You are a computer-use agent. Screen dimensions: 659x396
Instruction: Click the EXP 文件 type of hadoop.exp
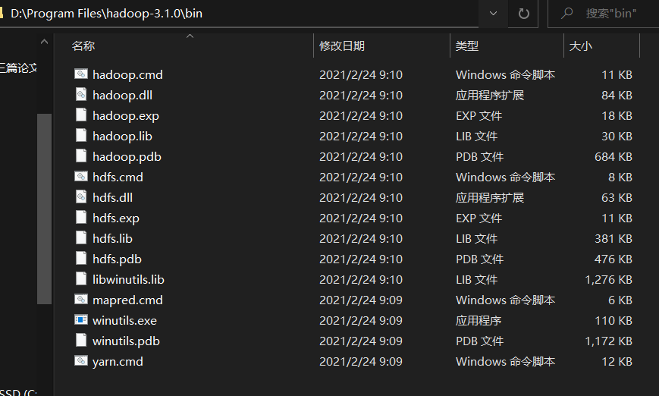click(479, 115)
